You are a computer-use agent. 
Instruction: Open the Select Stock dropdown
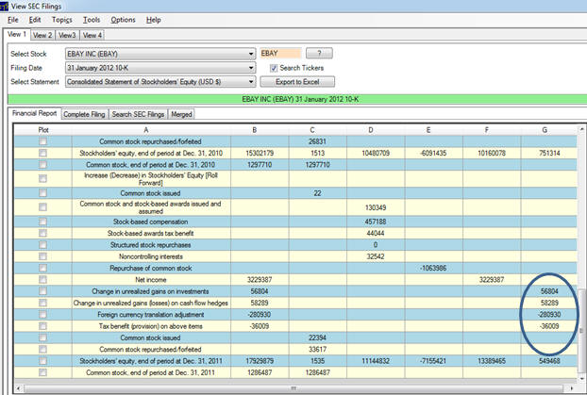click(x=250, y=54)
